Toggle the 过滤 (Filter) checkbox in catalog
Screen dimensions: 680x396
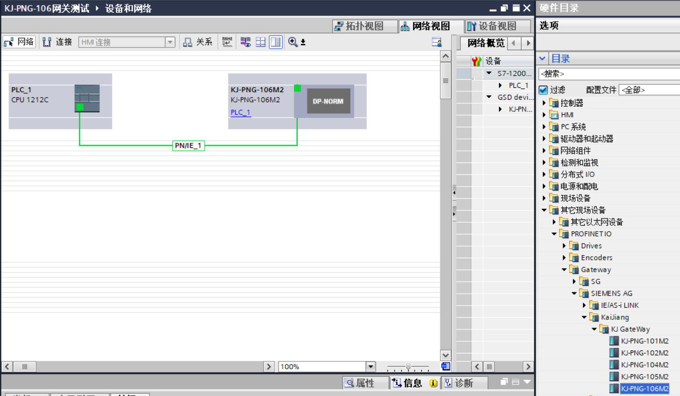click(543, 90)
